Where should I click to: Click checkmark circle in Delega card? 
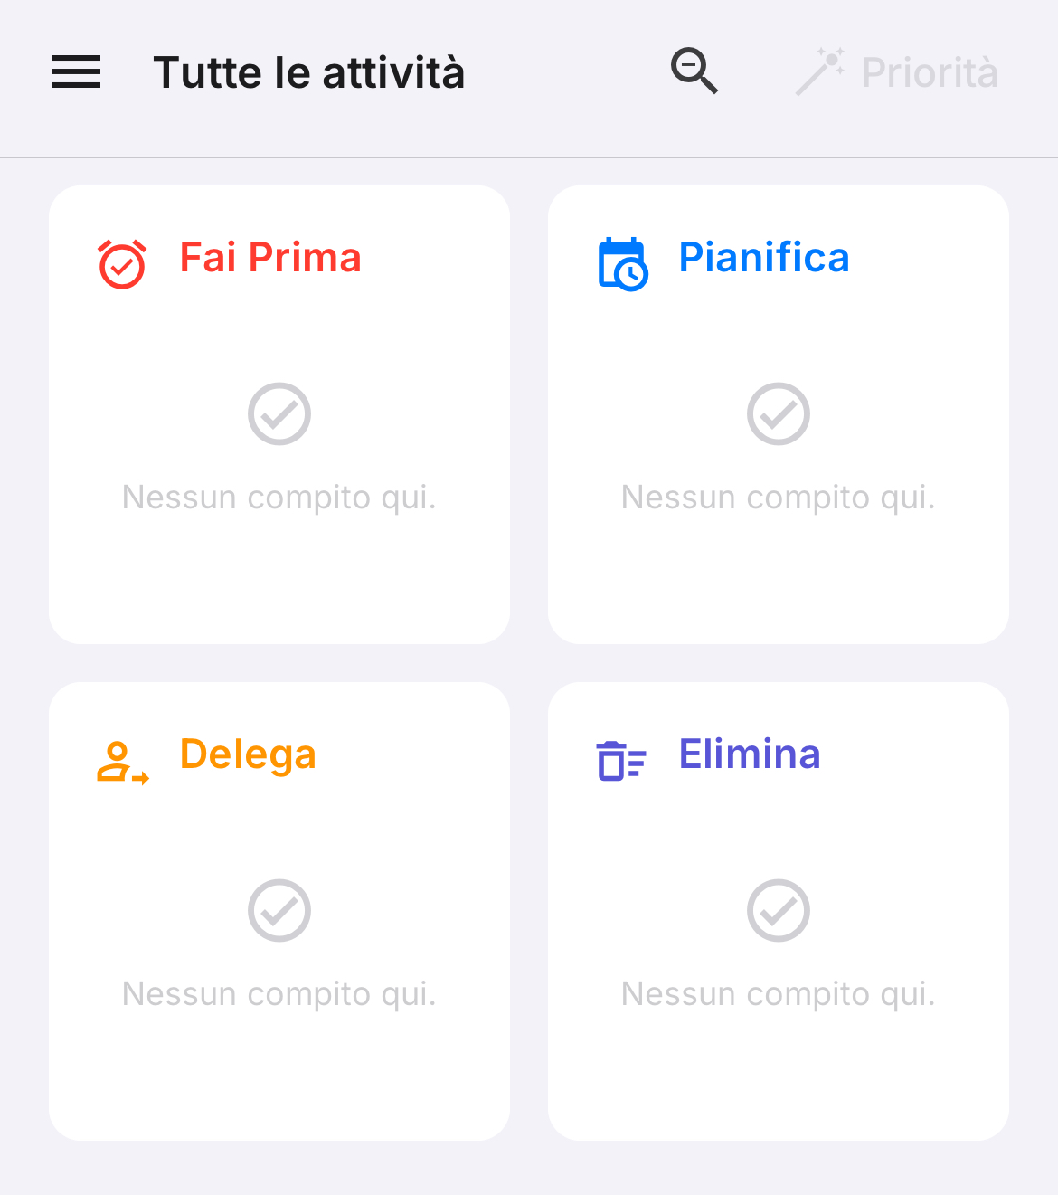tap(279, 910)
